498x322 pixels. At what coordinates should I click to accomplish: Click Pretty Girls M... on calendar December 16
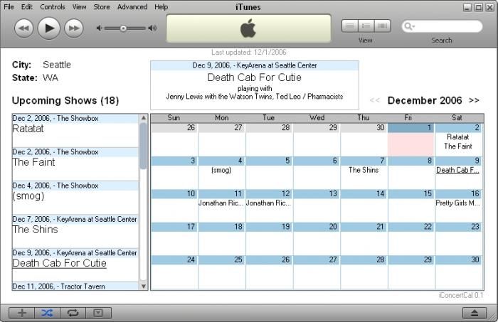pos(457,203)
